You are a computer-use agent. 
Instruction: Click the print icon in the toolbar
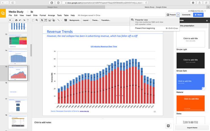click(16, 20)
